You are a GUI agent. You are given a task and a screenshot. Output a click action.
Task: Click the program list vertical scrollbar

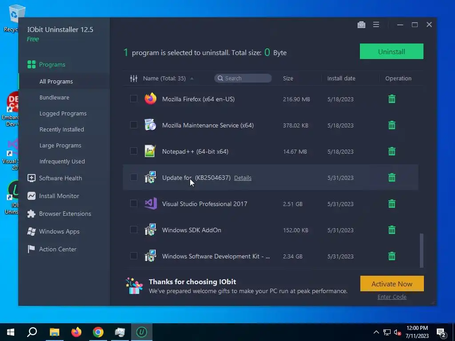pos(421,250)
